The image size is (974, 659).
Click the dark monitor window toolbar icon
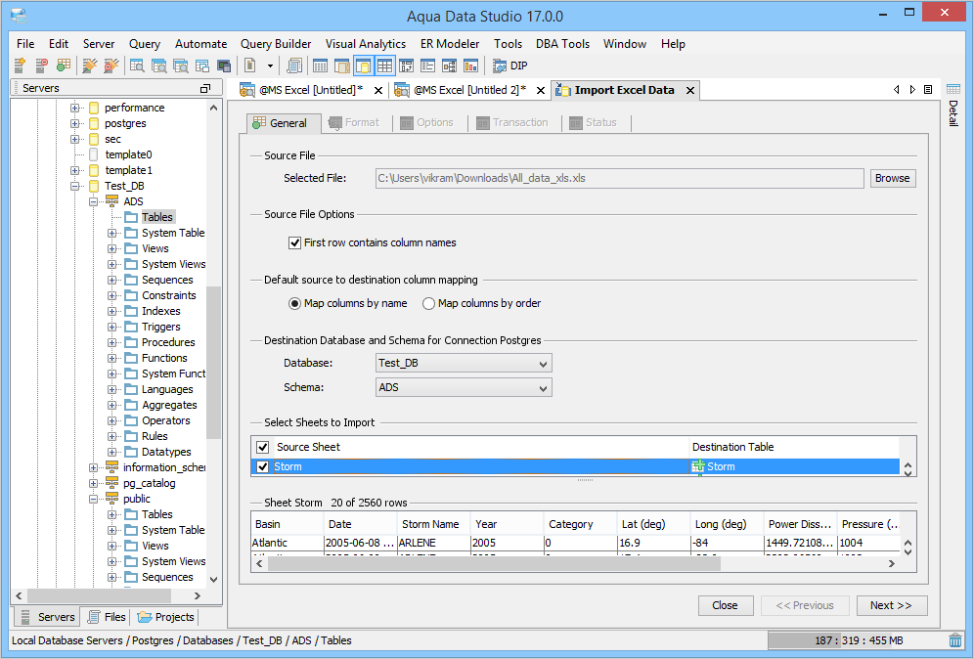point(224,66)
